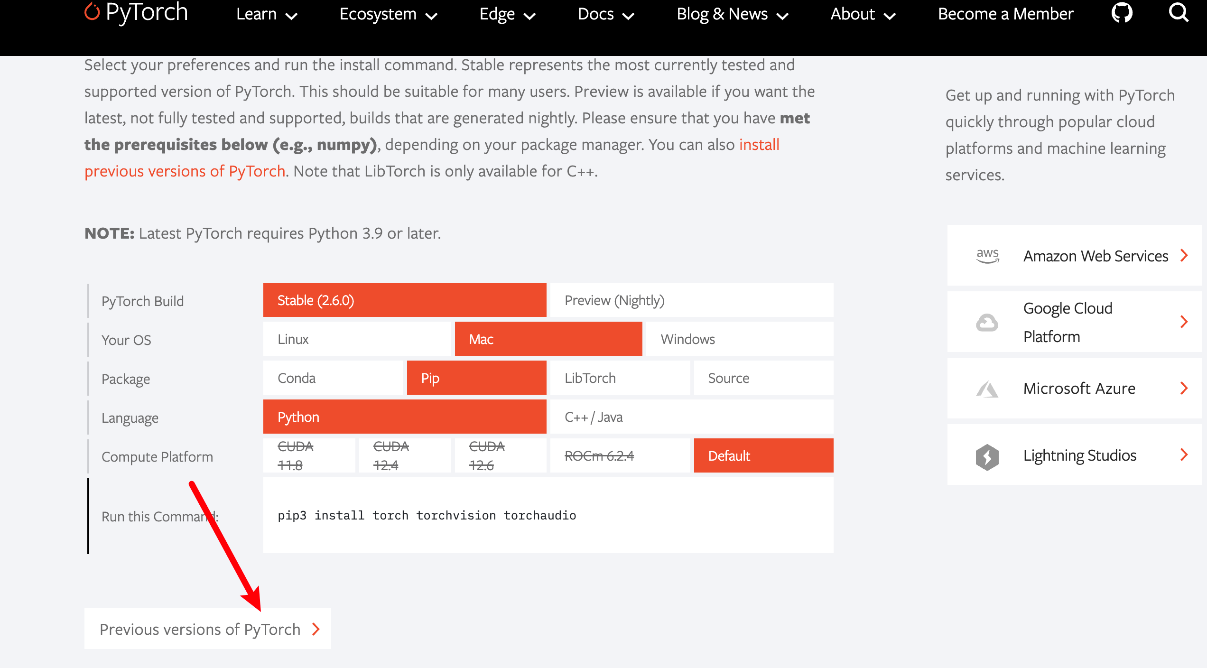Click the AWS logo icon
This screenshot has height=668, width=1207.
[987, 255]
